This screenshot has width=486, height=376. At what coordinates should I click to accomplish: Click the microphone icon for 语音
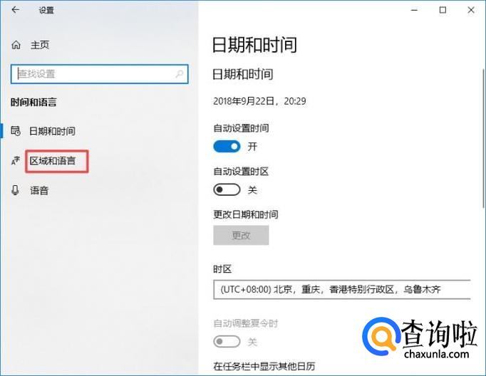click(15, 190)
